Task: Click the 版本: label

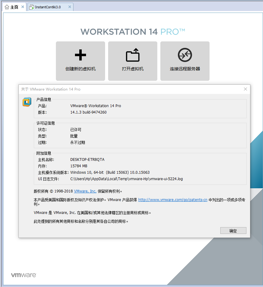Action: 42,112
